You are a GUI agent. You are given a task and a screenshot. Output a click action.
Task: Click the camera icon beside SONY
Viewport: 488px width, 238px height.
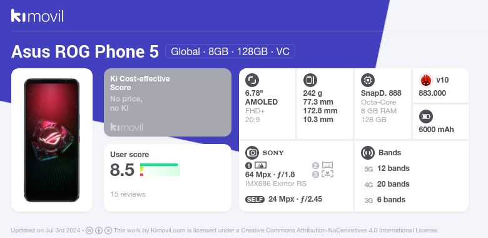coord(252,153)
